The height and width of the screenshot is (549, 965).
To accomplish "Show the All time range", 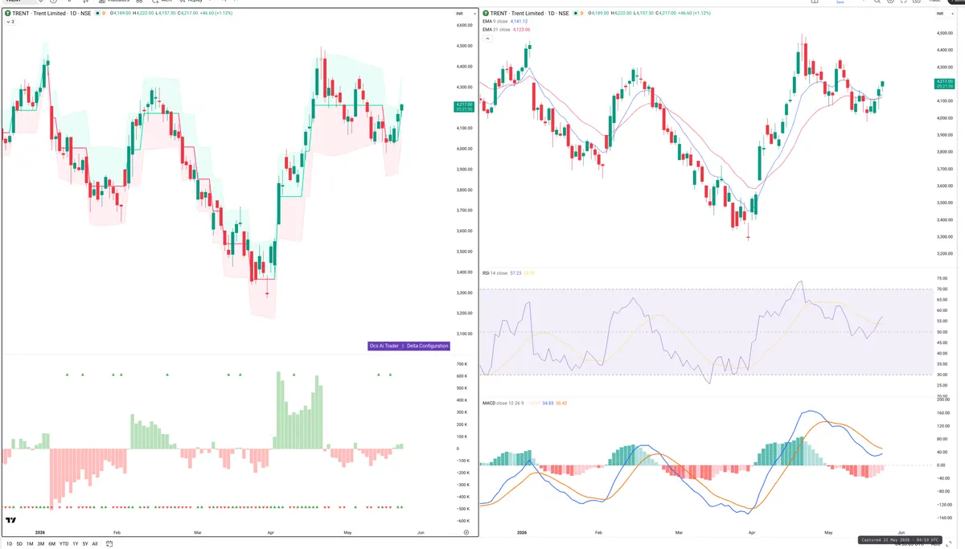I will (x=95, y=543).
